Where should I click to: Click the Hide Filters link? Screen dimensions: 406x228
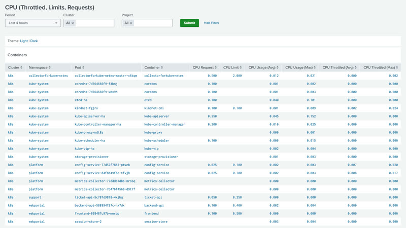point(211,23)
